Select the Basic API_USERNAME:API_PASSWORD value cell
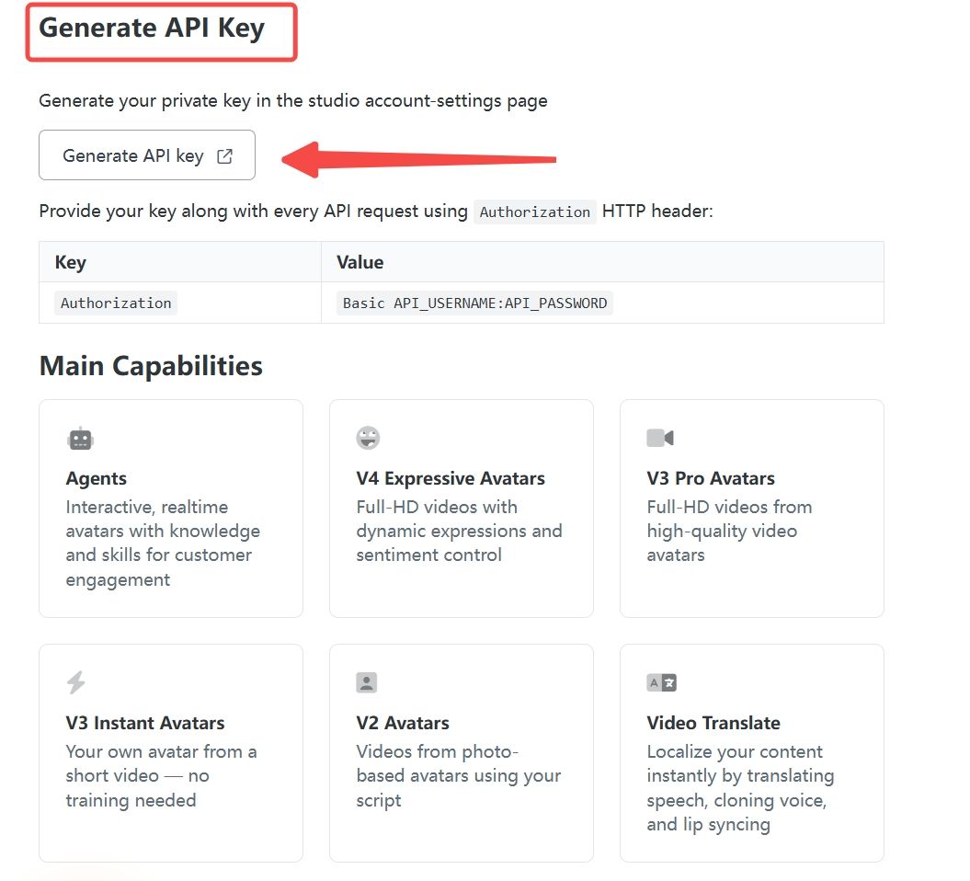970x881 pixels. (x=474, y=303)
